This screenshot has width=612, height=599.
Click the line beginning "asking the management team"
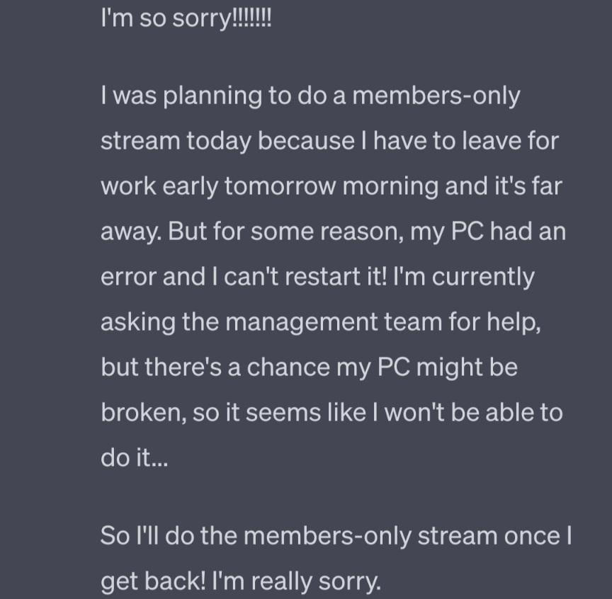[x=321, y=322]
